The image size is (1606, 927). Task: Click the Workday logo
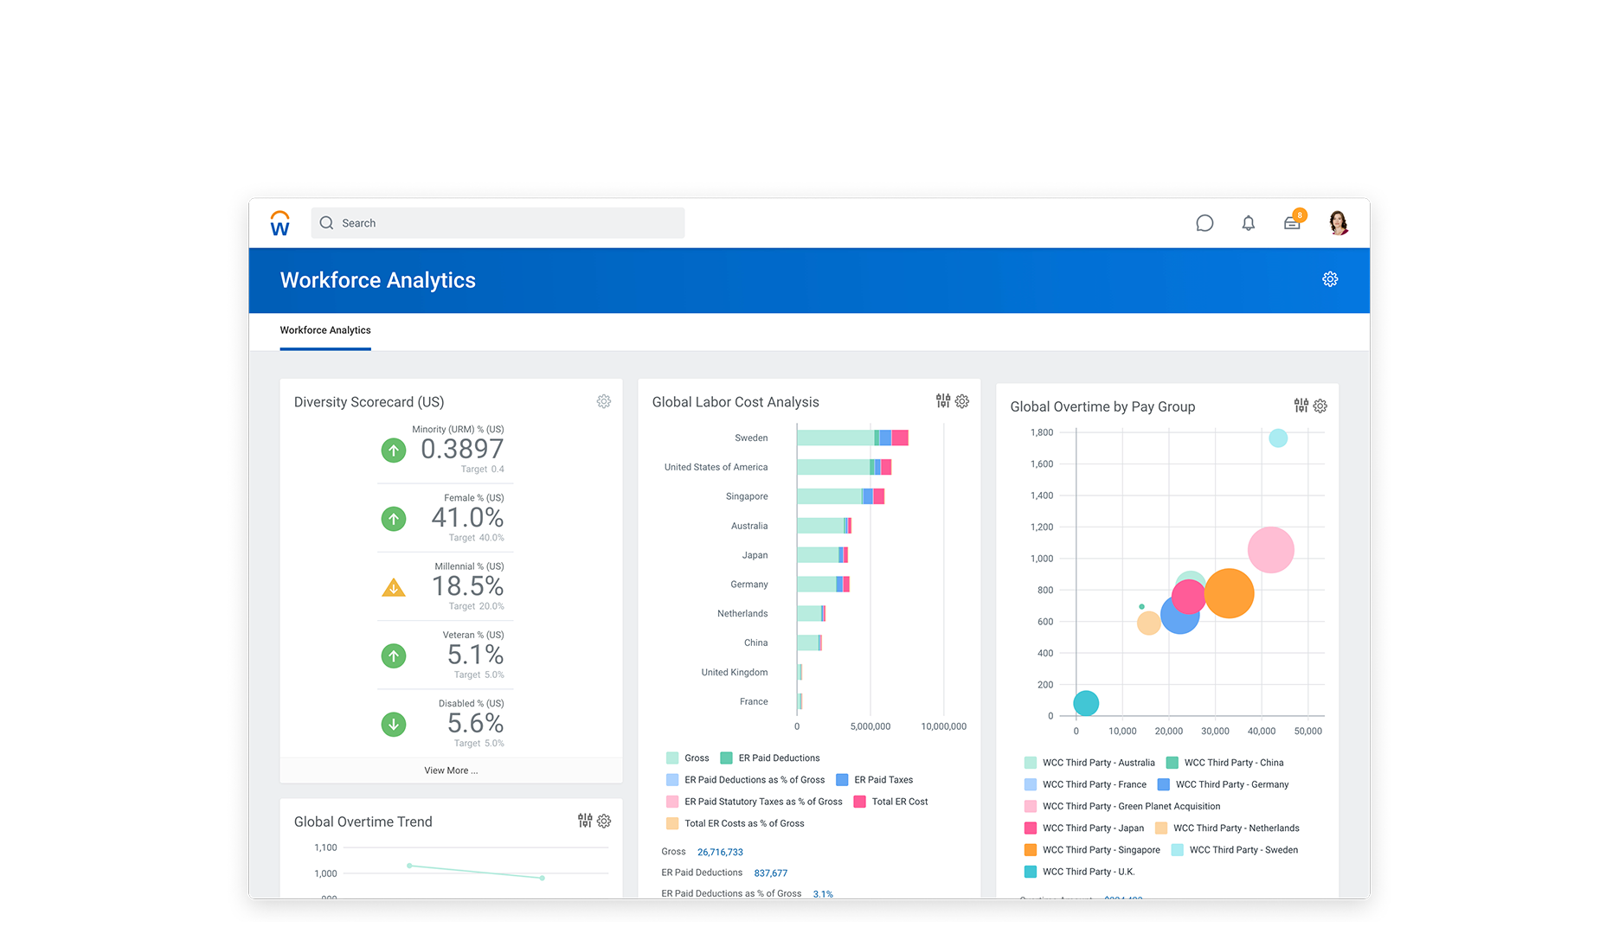point(279,222)
